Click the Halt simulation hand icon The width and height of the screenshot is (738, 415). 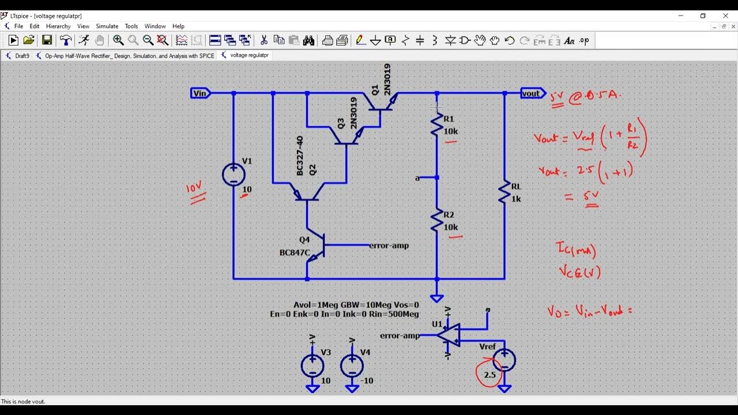click(x=100, y=40)
